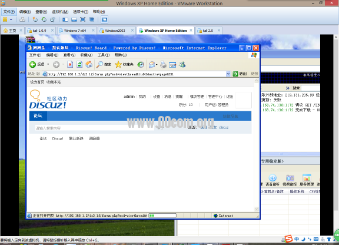Open IE 收藏夹 favorites star button

tap(124, 64)
